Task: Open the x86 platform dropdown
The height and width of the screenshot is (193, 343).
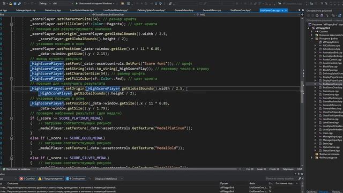Action: 63,4
